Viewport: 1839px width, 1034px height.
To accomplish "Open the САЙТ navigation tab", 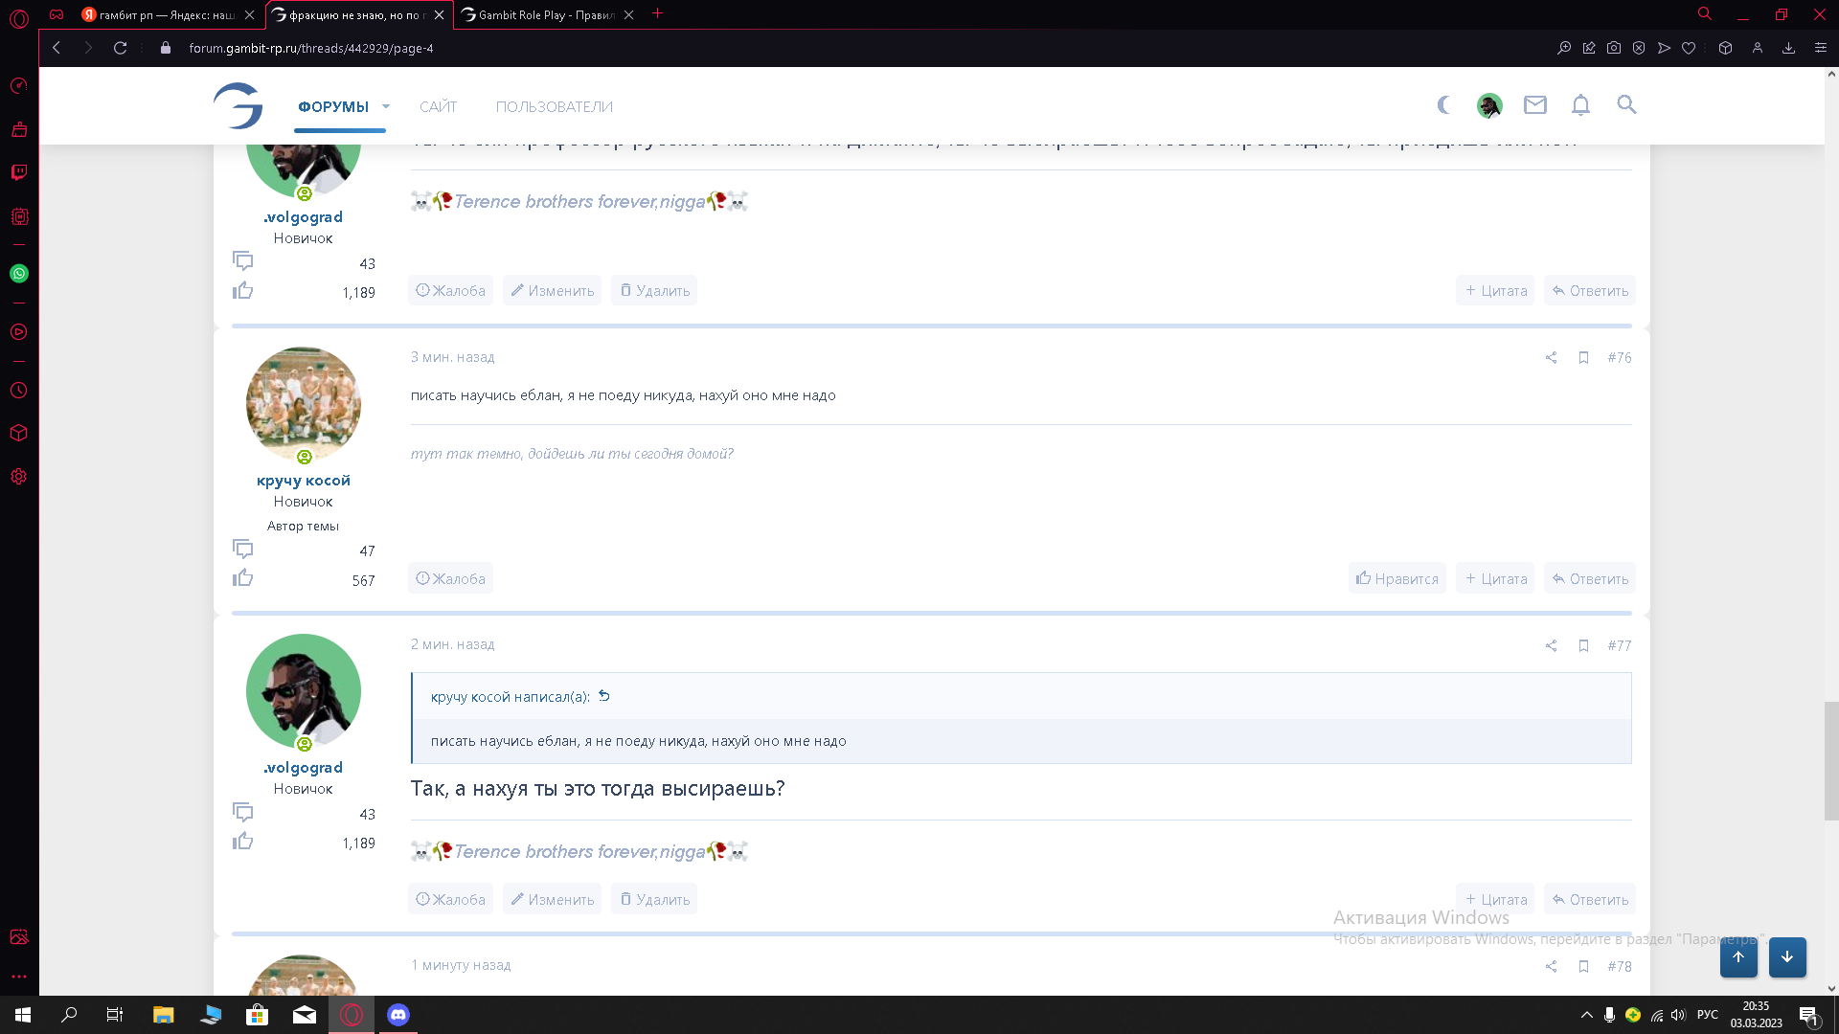I will [x=438, y=107].
